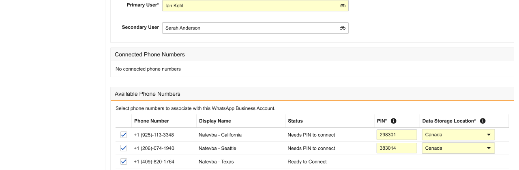Deselect the Natevba - Texas row checkbox
The height and width of the screenshot is (170, 519).
(x=124, y=161)
